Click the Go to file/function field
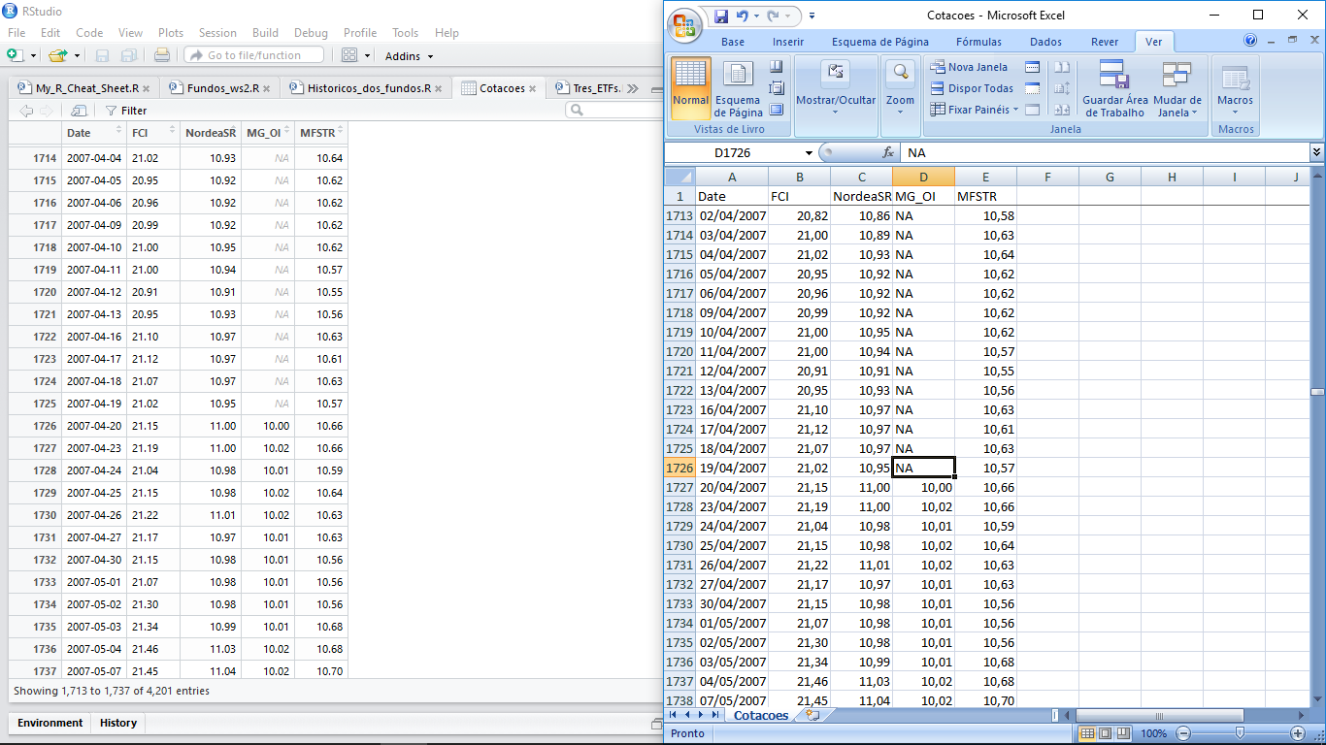This screenshot has height=745, width=1326. [255, 55]
